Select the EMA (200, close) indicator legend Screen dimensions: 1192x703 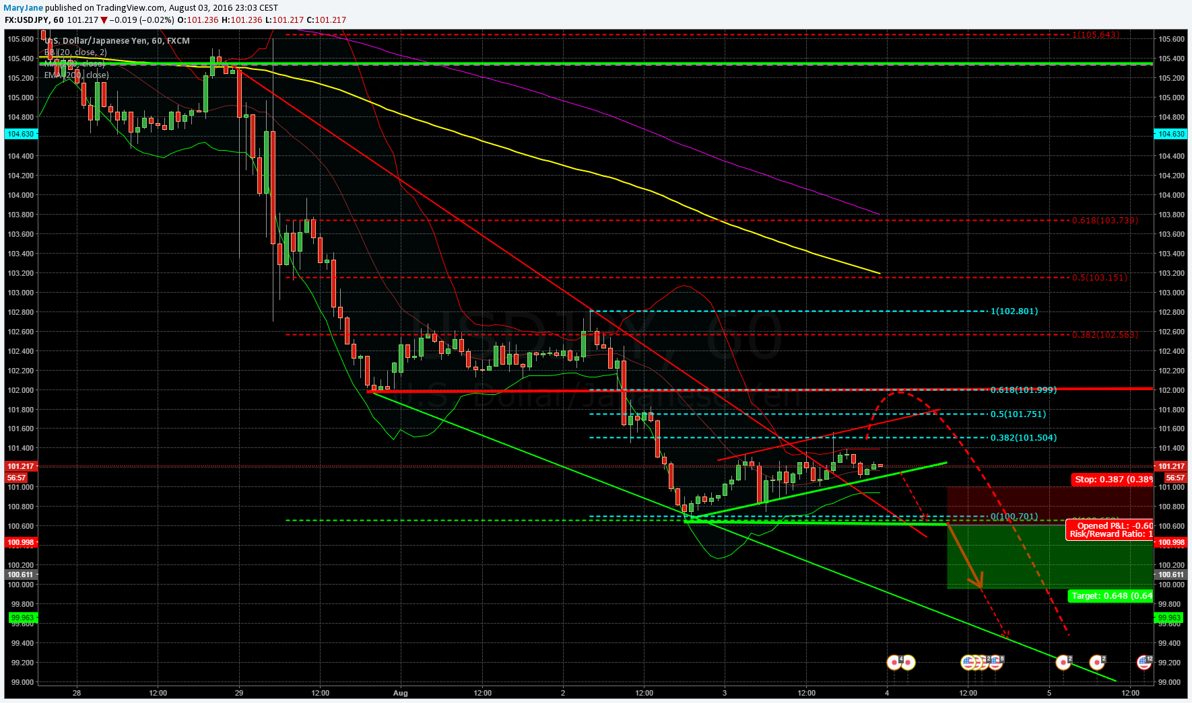(76, 75)
